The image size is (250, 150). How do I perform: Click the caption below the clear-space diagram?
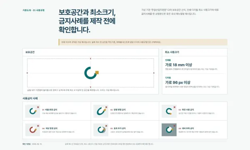pos(73,90)
